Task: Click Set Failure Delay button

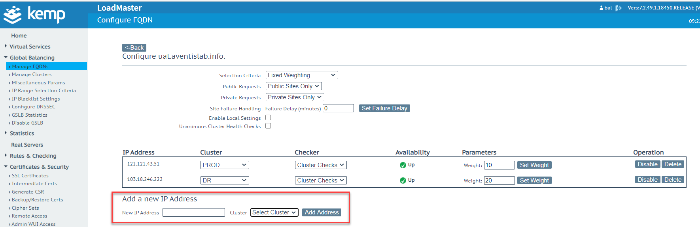Action: pos(384,108)
